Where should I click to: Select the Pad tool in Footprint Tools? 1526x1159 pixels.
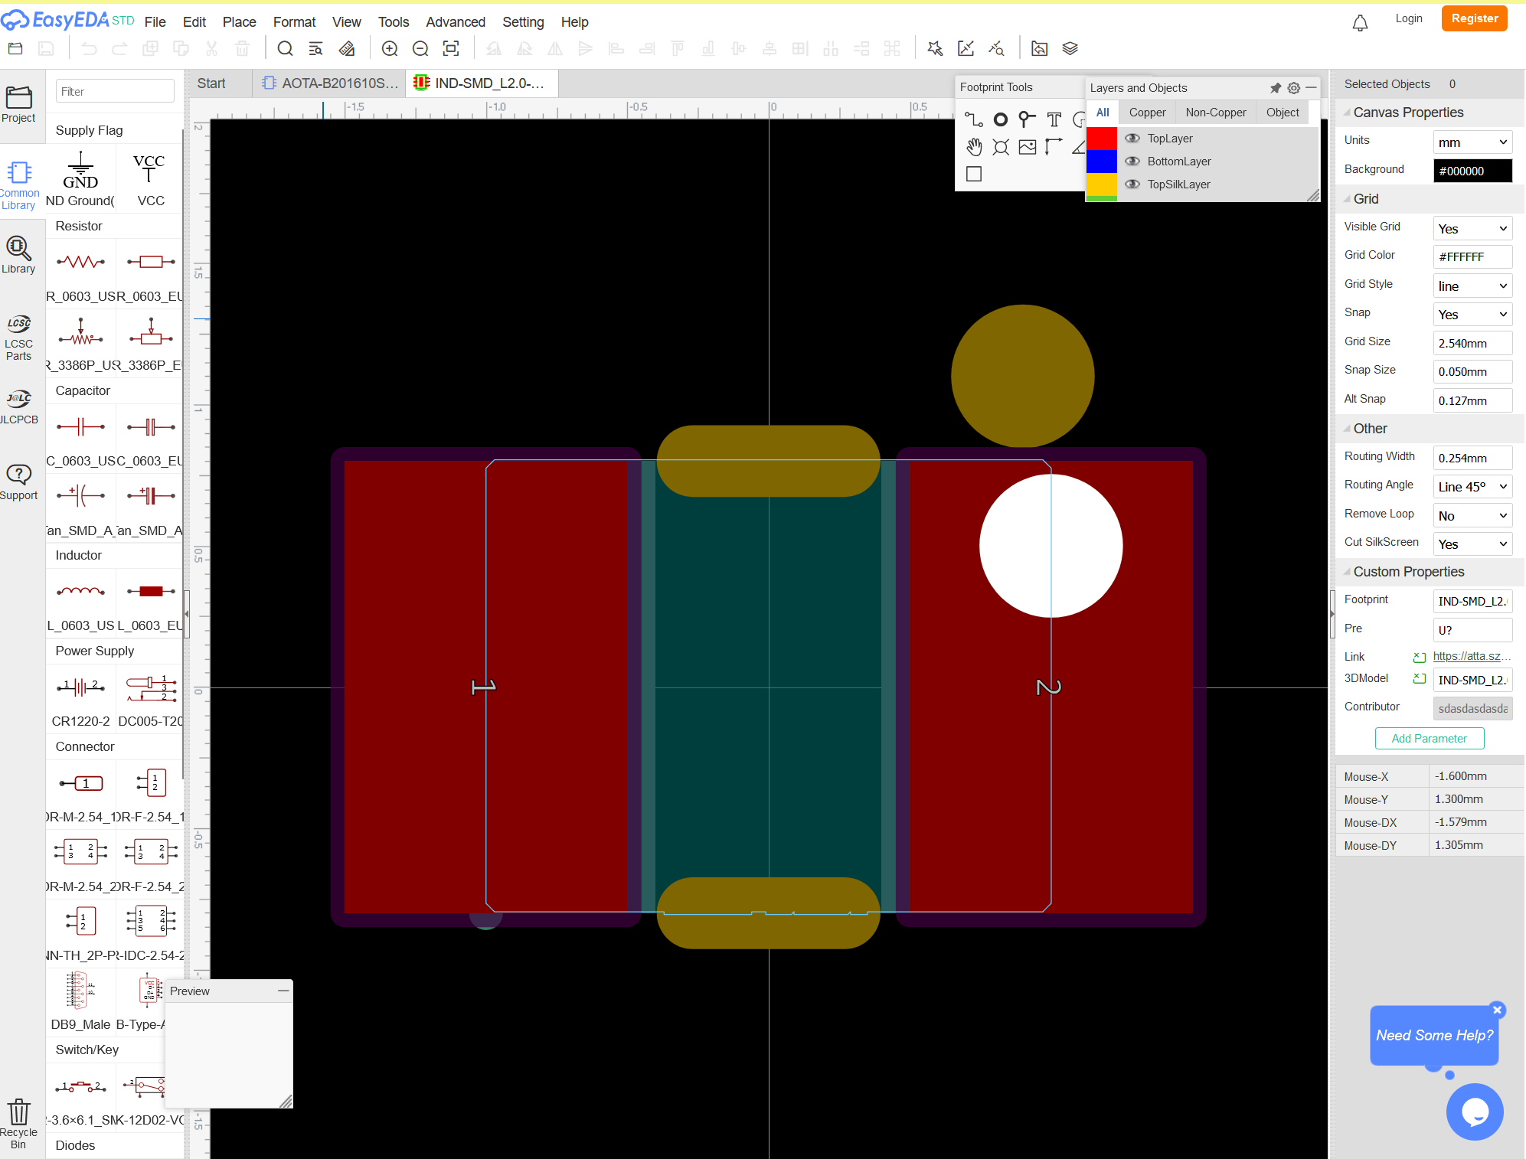click(1000, 119)
